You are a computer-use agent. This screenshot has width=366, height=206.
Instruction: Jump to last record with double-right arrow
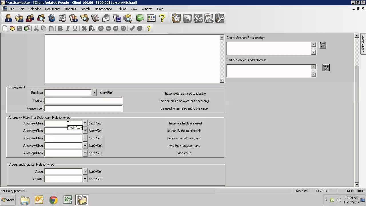point(123,28)
